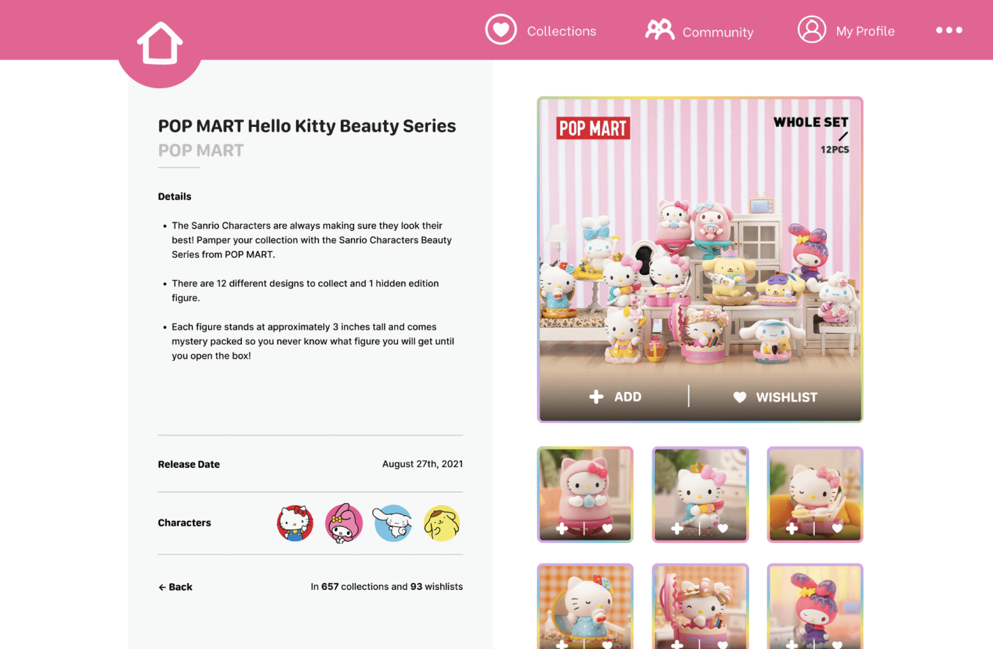Open the purple-hooded My Melody figure thumbnail
Image resolution: width=993 pixels, height=649 pixels.
click(815, 607)
